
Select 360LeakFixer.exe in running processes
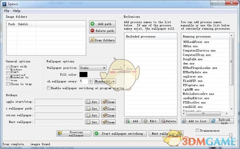(196, 42)
